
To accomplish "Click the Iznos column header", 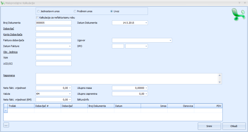I will (x=154, y=106).
